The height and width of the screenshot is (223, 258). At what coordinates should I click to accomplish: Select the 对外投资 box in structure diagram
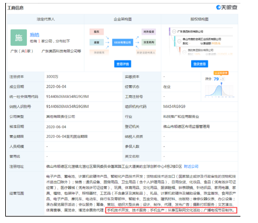tap(148, 32)
